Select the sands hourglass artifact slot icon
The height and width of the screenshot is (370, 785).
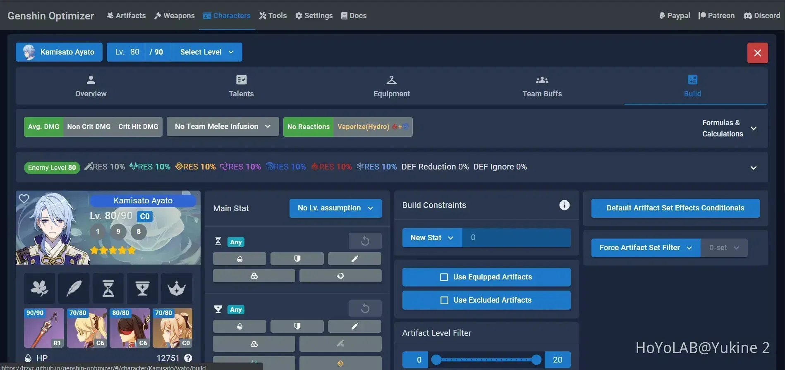click(108, 288)
